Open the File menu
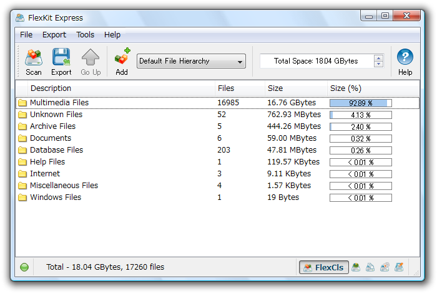 pyautogui.click(x=26, y=35)
